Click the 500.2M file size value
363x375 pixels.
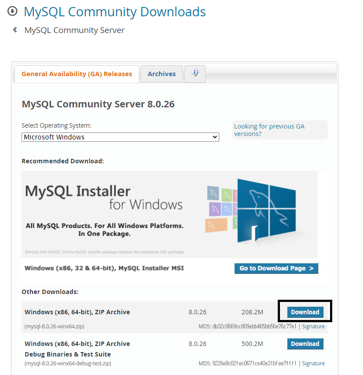point(252,344)
